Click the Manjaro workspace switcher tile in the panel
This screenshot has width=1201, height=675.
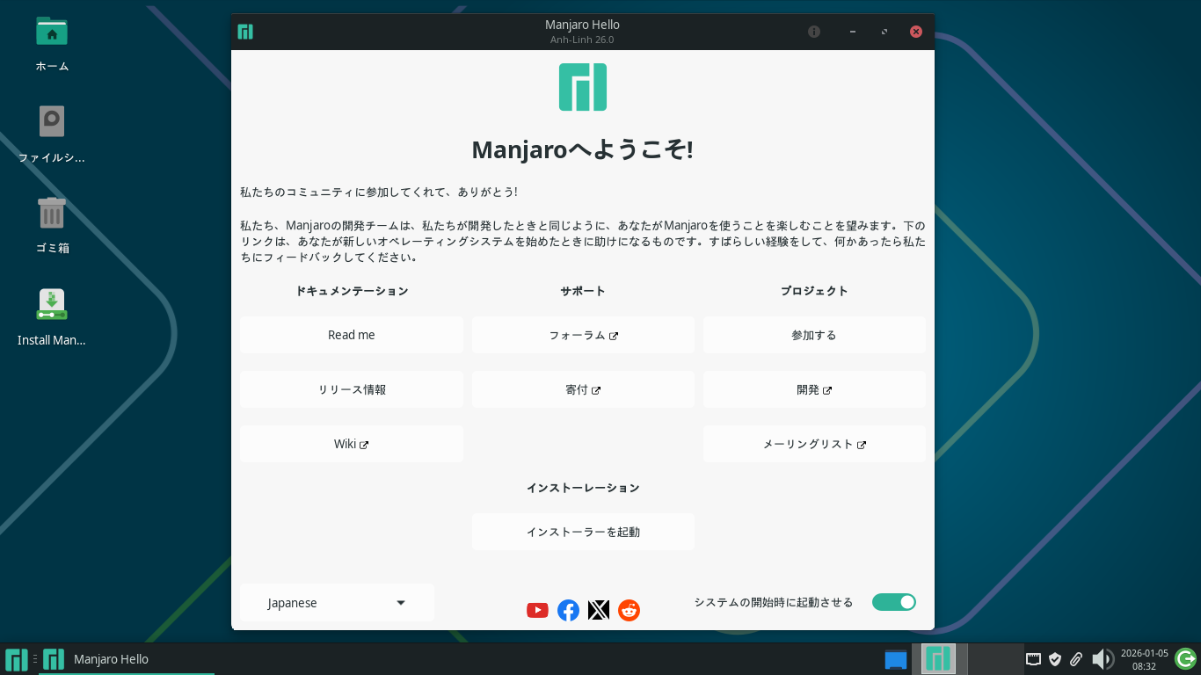[x=938, y=659]
